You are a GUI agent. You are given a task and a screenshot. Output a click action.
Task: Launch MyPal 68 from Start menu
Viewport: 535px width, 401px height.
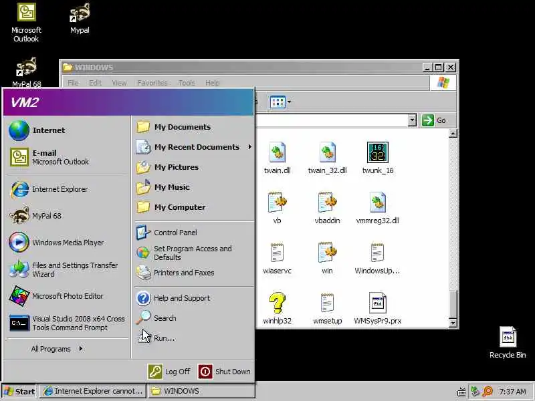click(68, 216)
